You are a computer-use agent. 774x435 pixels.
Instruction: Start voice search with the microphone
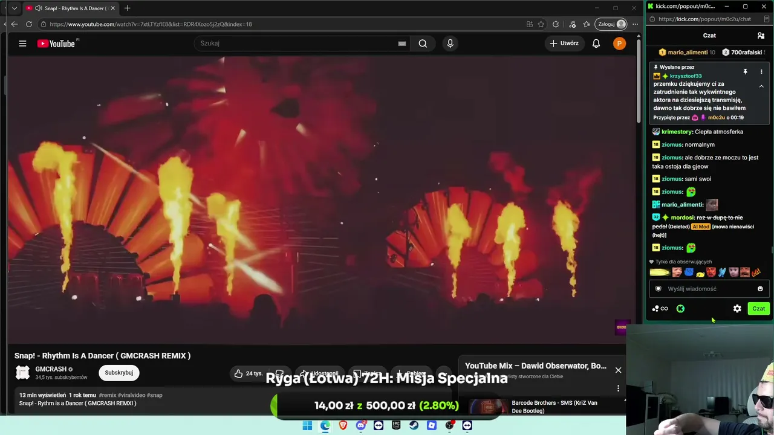(450, 43)
